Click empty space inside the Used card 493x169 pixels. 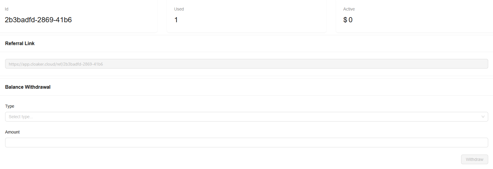(256, 18)
